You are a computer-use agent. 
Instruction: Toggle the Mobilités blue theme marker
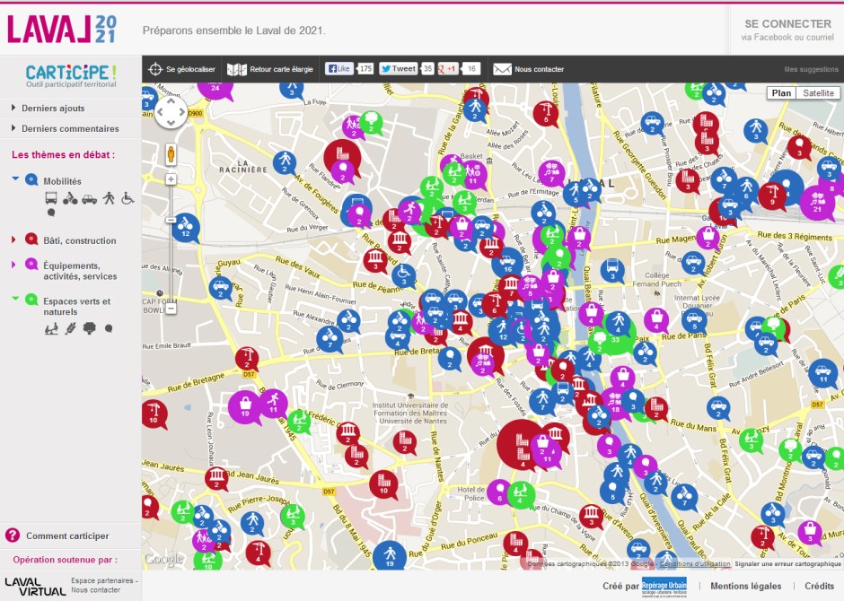pos(31,180)
